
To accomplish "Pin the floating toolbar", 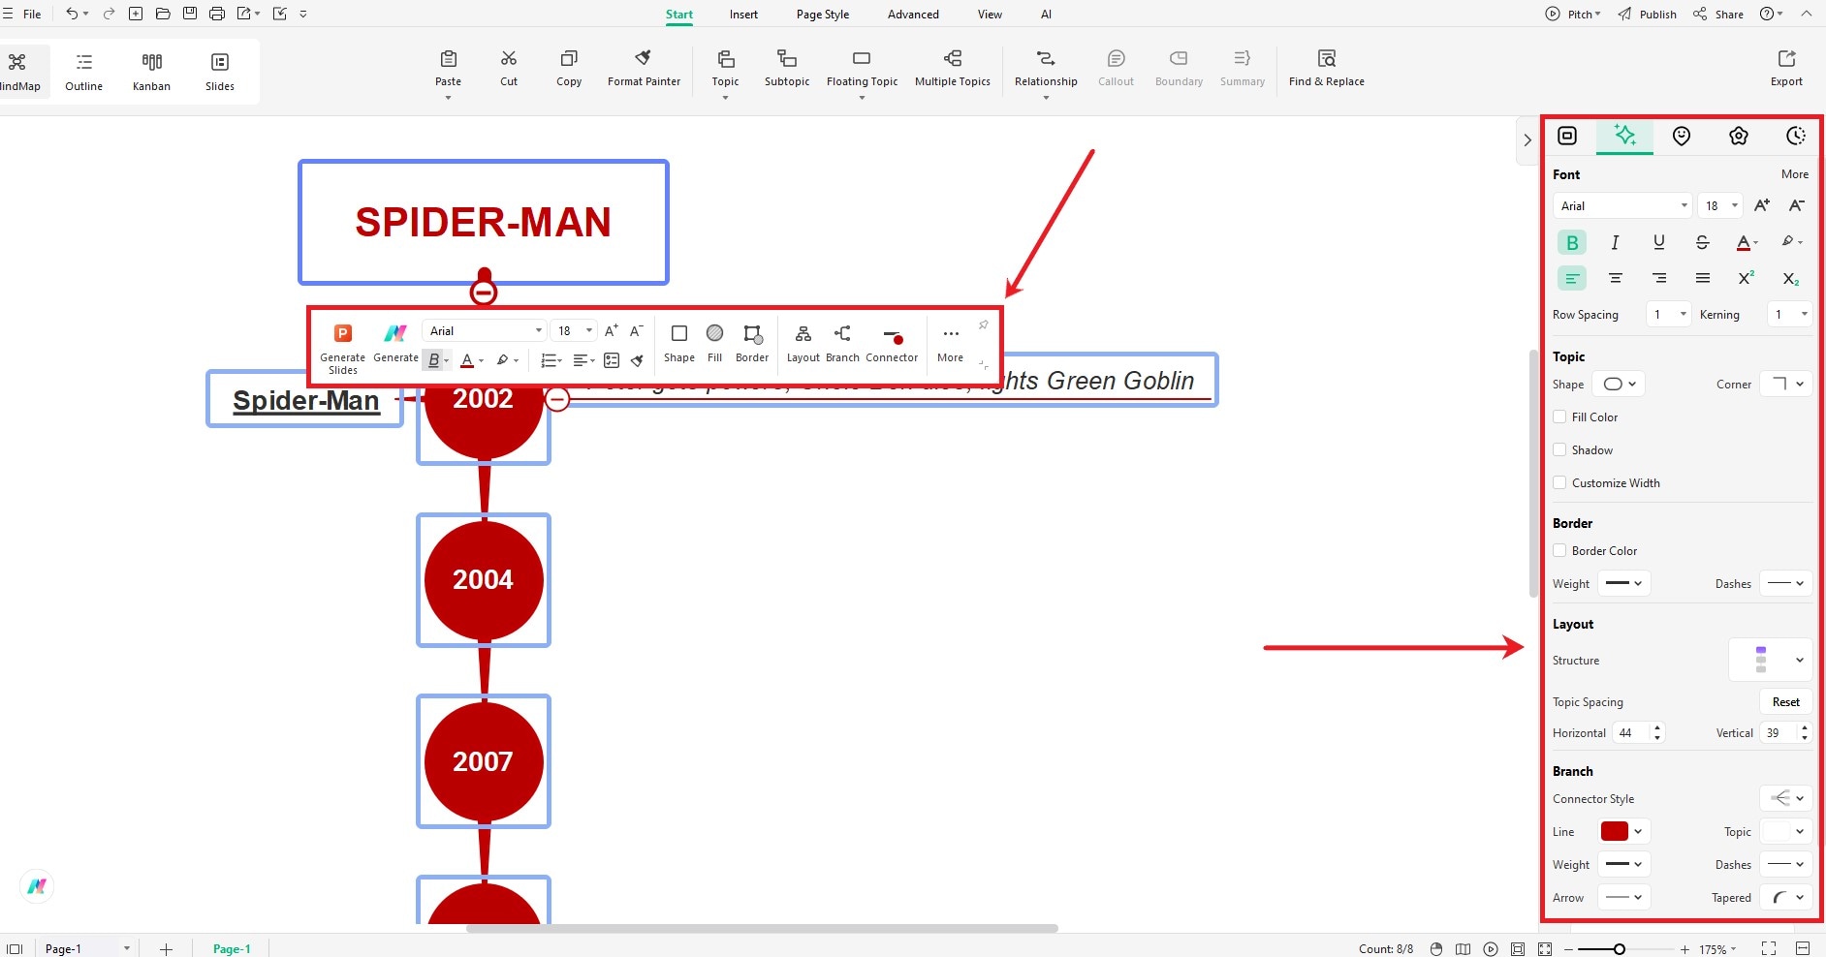I will (983, 325).
